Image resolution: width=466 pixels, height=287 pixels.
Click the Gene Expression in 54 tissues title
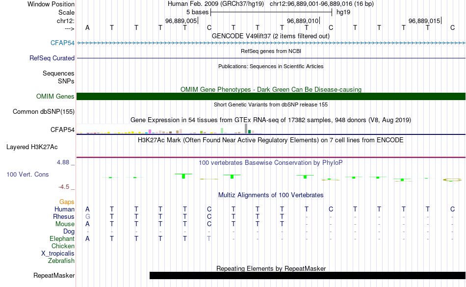pos(271,120)
